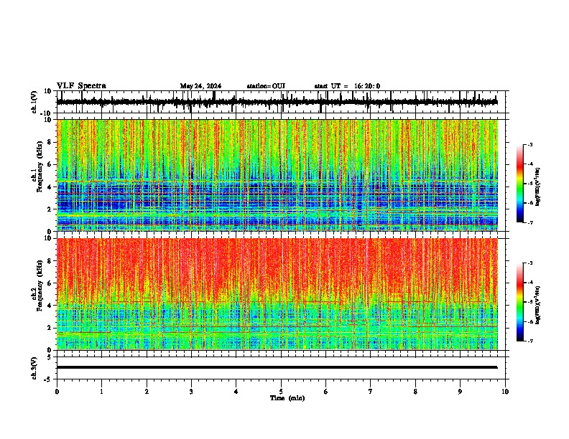569x439 pixels.
Task: Click time axis tick label "3"
Action: pos(191,392)
